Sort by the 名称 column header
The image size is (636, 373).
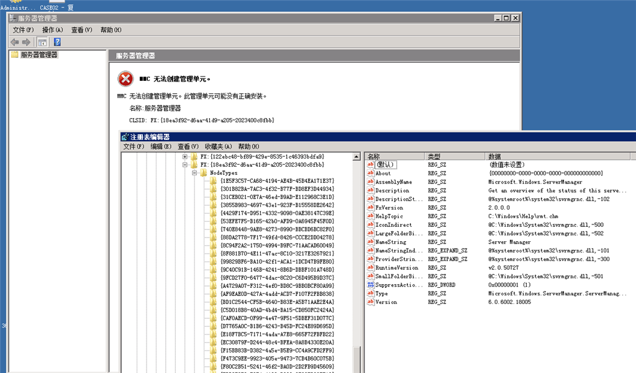click(x=394, y=156)
